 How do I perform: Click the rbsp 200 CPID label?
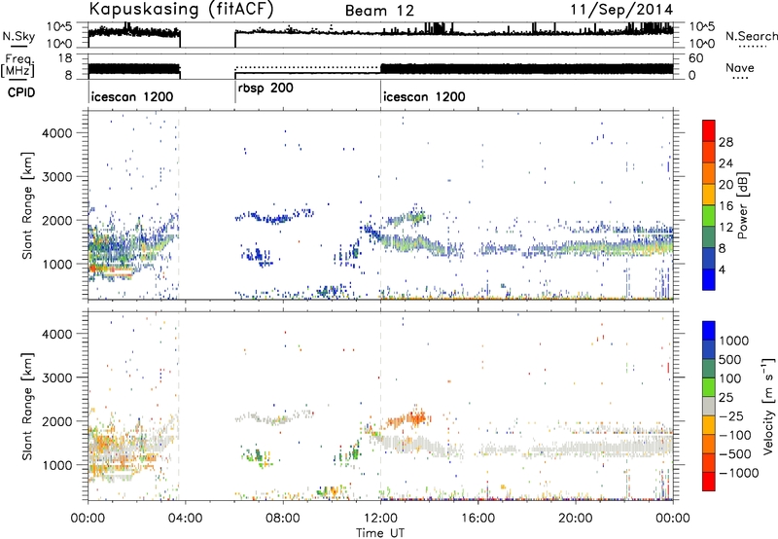(265, 88)
